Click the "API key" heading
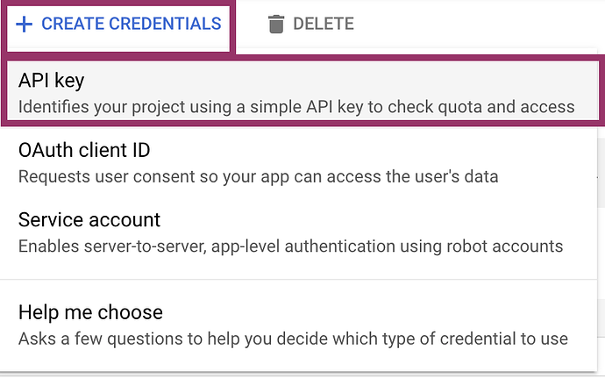 tap(51, 81)
